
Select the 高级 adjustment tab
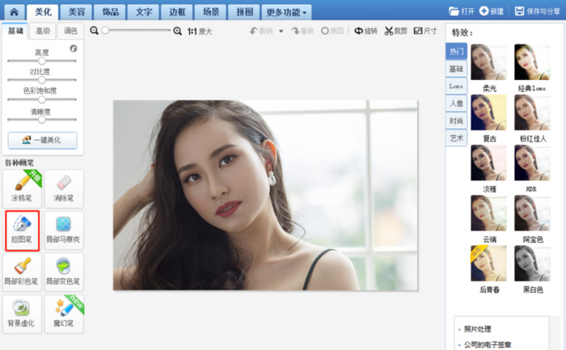(43, 31)
